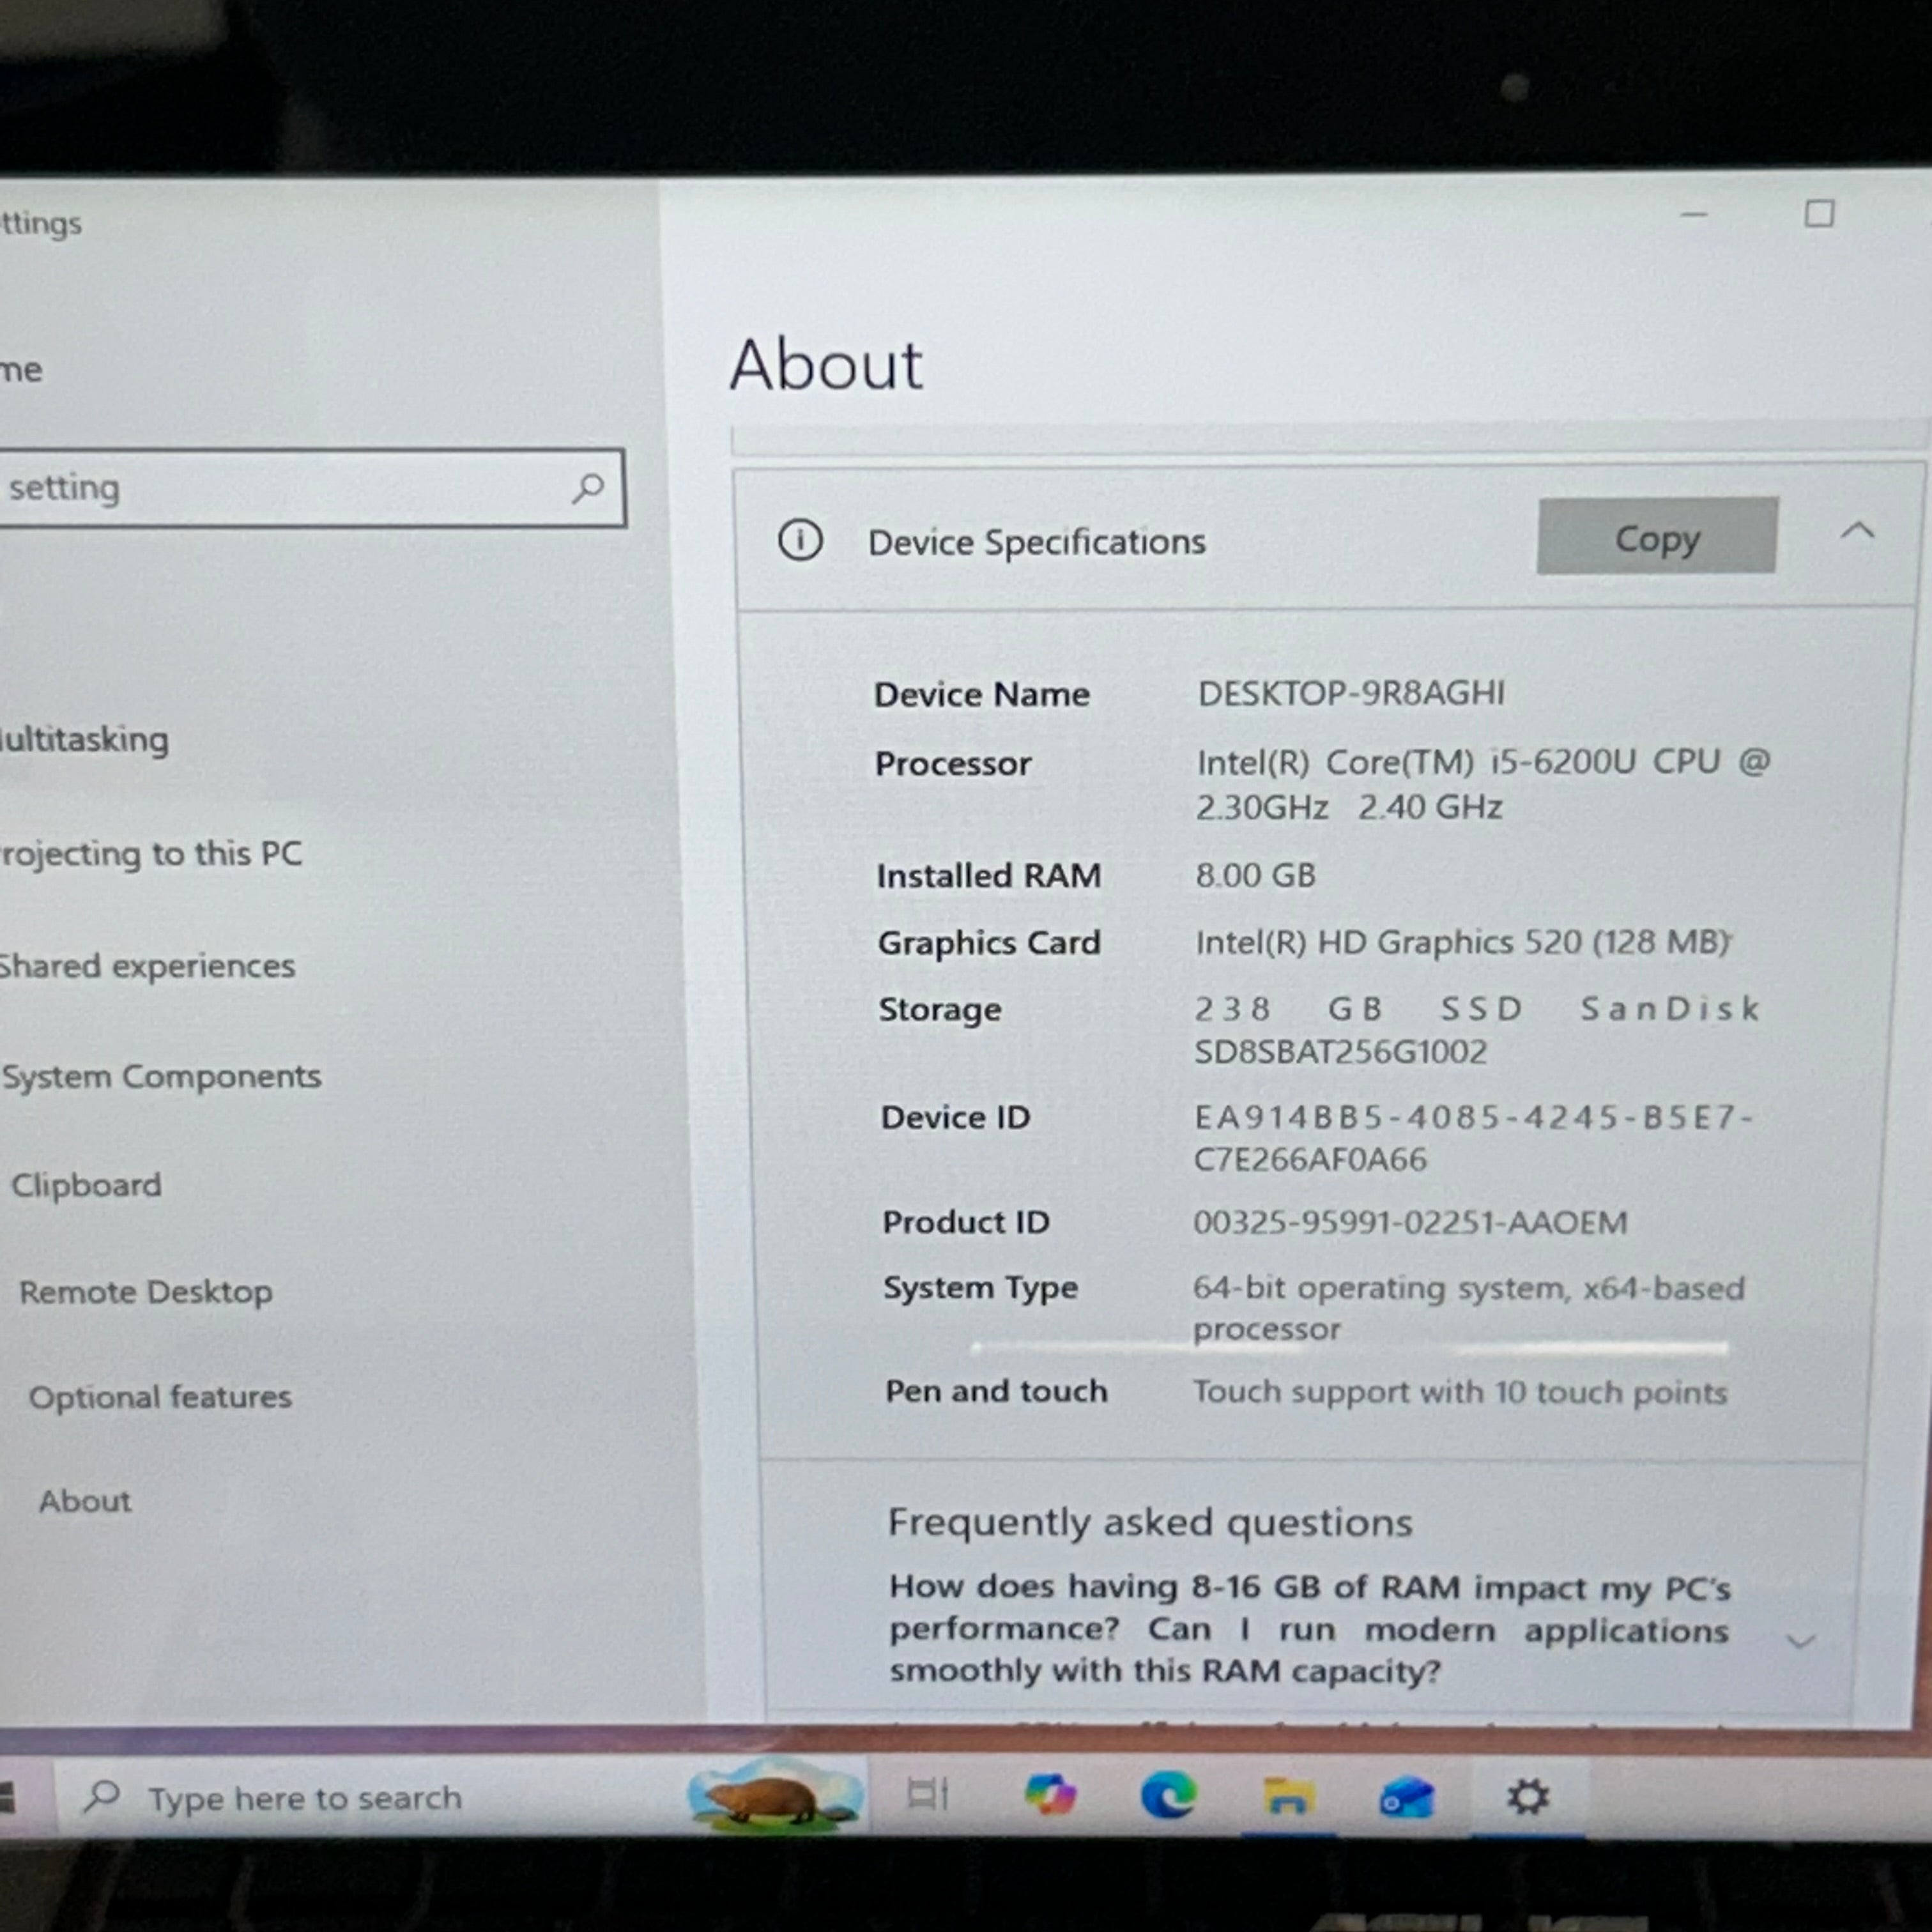Click the processor value Intel Core i5-6200U
Image resolution: width=1932 pixels, height=1932 pixels.
(1483, 784)
